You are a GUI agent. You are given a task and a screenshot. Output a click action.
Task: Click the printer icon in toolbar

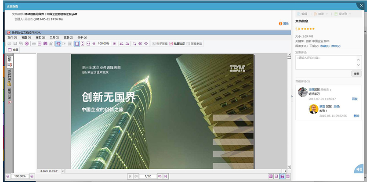coord(34,43)
